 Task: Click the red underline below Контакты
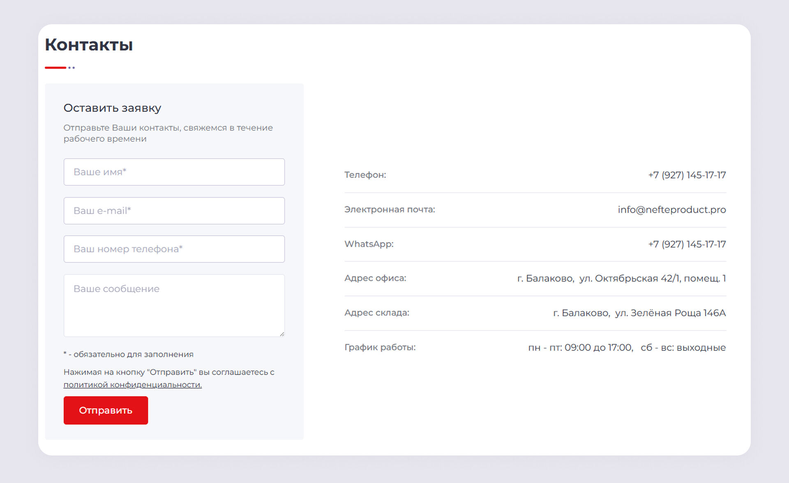click(55, 67)
